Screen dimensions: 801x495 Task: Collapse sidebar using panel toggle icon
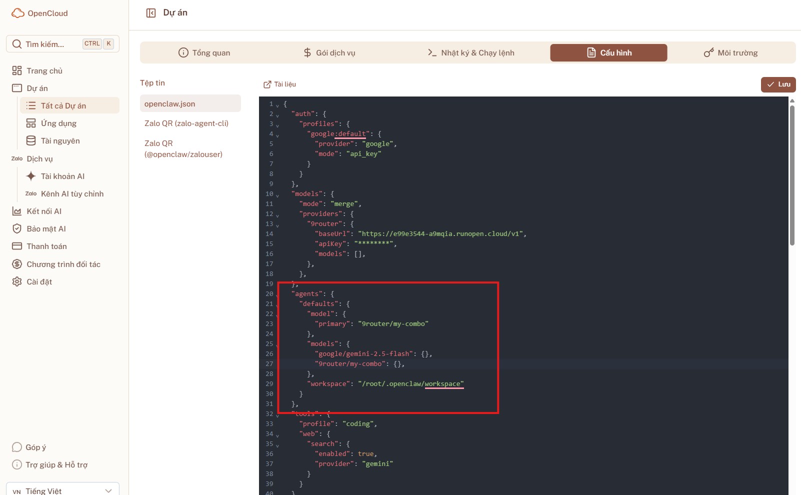pos(151,13)
